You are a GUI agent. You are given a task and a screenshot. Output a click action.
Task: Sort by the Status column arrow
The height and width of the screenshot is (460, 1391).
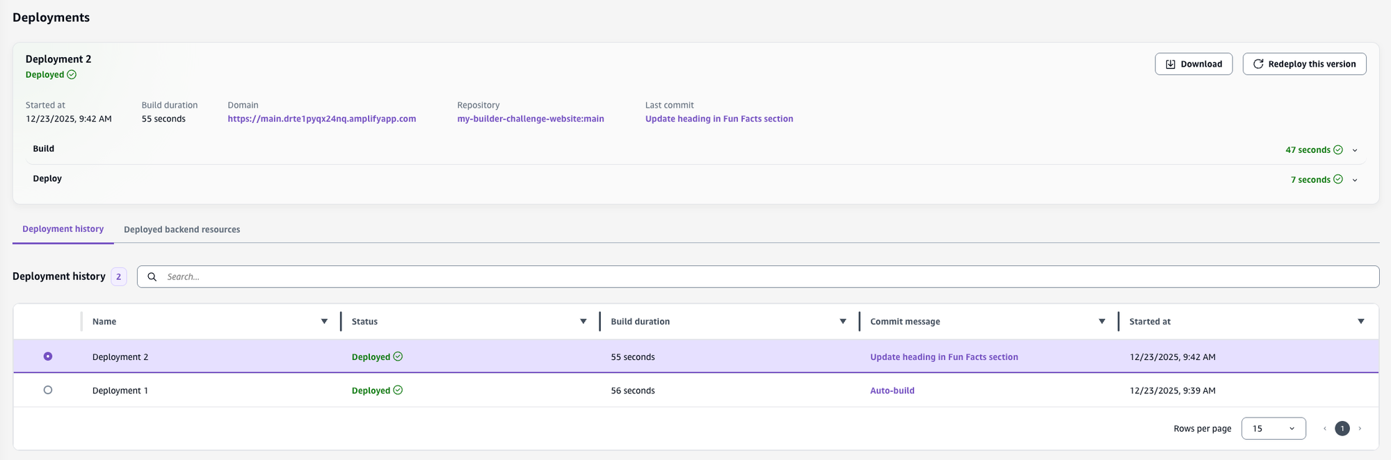pos(583,321)
